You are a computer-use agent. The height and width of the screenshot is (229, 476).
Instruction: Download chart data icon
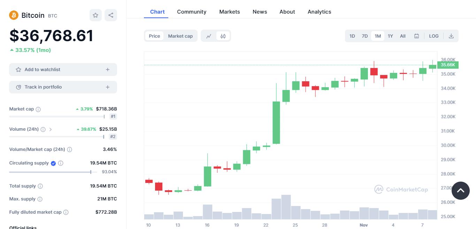pos(451,36)
